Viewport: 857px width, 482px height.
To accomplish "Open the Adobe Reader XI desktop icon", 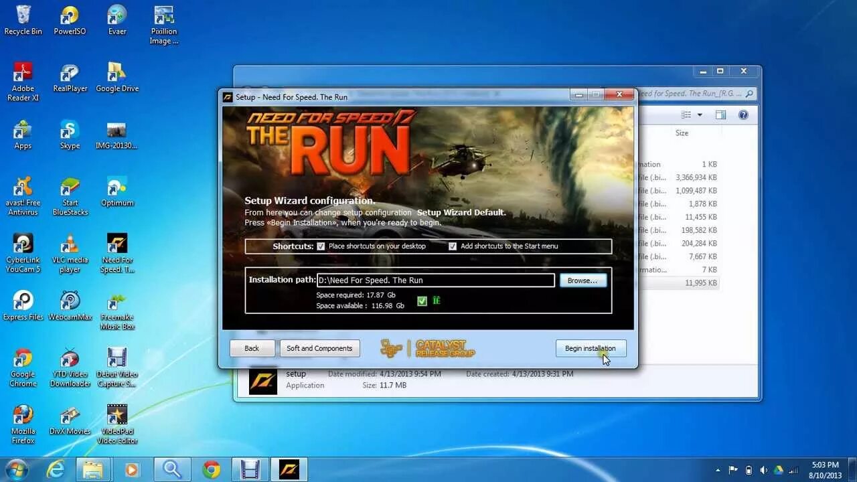I will [23, 82].
